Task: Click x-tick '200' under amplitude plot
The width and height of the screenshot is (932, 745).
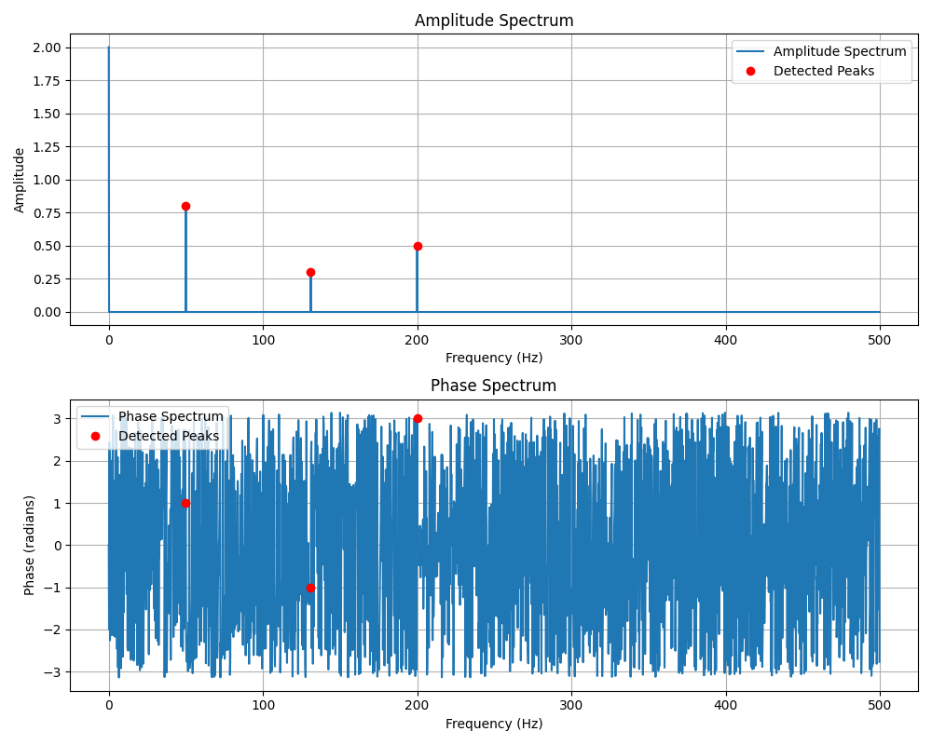Action: point(418,341)
